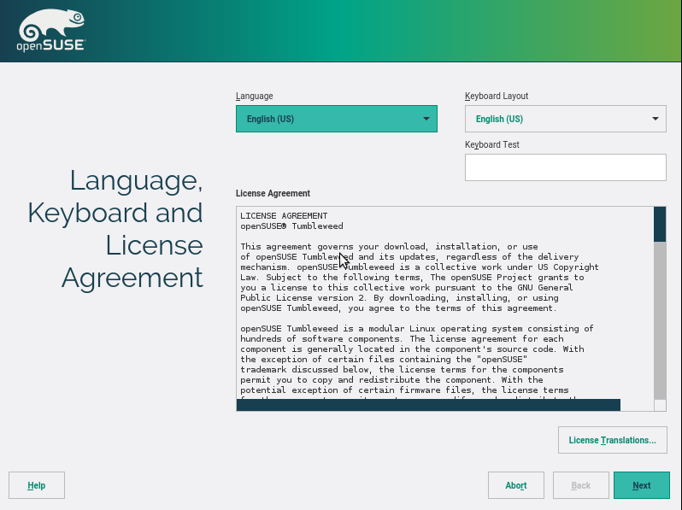Image resolution: width=682 pixels, height=510 pixels.
Task: Click the 'Keyboard Layout' label
Action: click(497, 96)
